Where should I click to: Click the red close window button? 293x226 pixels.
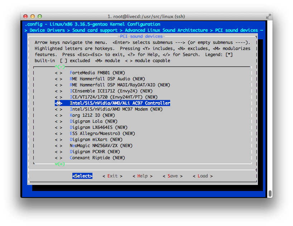click(25, 16)
